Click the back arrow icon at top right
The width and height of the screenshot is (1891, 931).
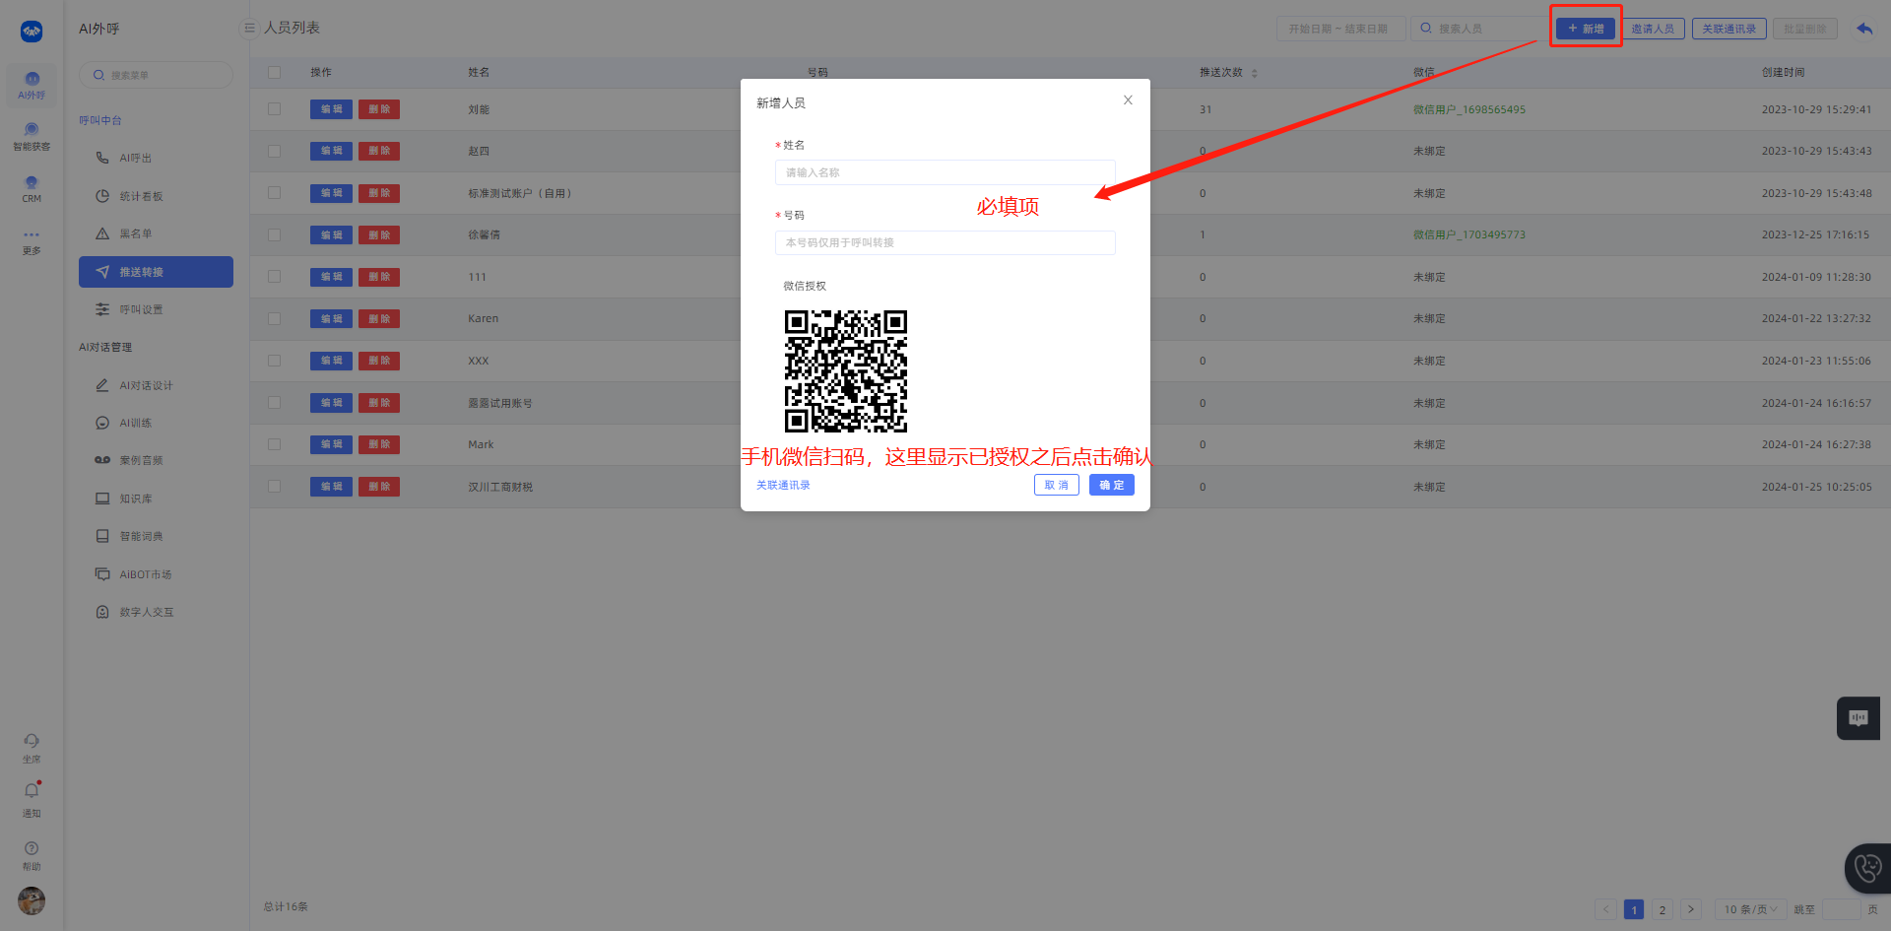(1864, 29)
